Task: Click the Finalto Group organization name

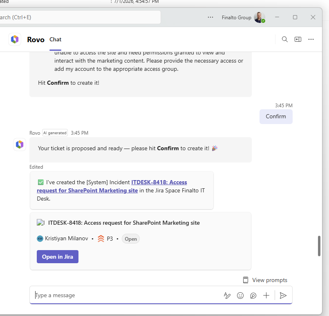Action: coord(237,18)
